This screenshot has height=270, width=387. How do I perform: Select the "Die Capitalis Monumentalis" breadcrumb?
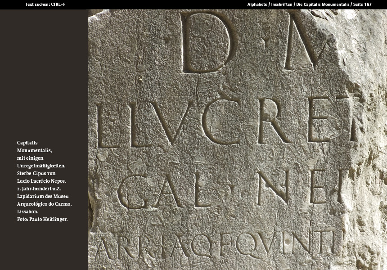[x=322, y=4]
